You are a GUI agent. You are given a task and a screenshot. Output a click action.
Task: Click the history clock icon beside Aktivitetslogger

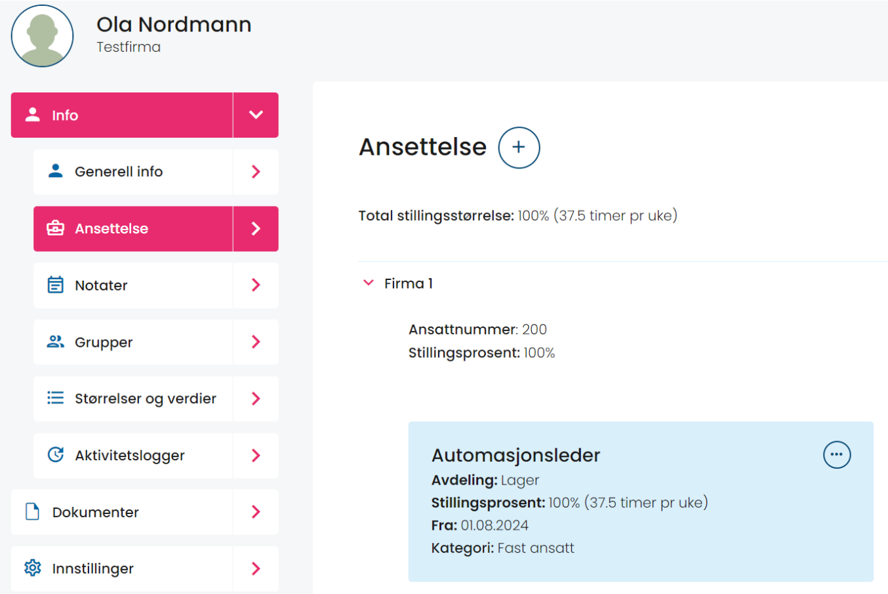[x=56, y=454]
